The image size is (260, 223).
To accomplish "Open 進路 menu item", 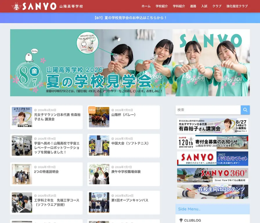I will [x=193, y=6].
